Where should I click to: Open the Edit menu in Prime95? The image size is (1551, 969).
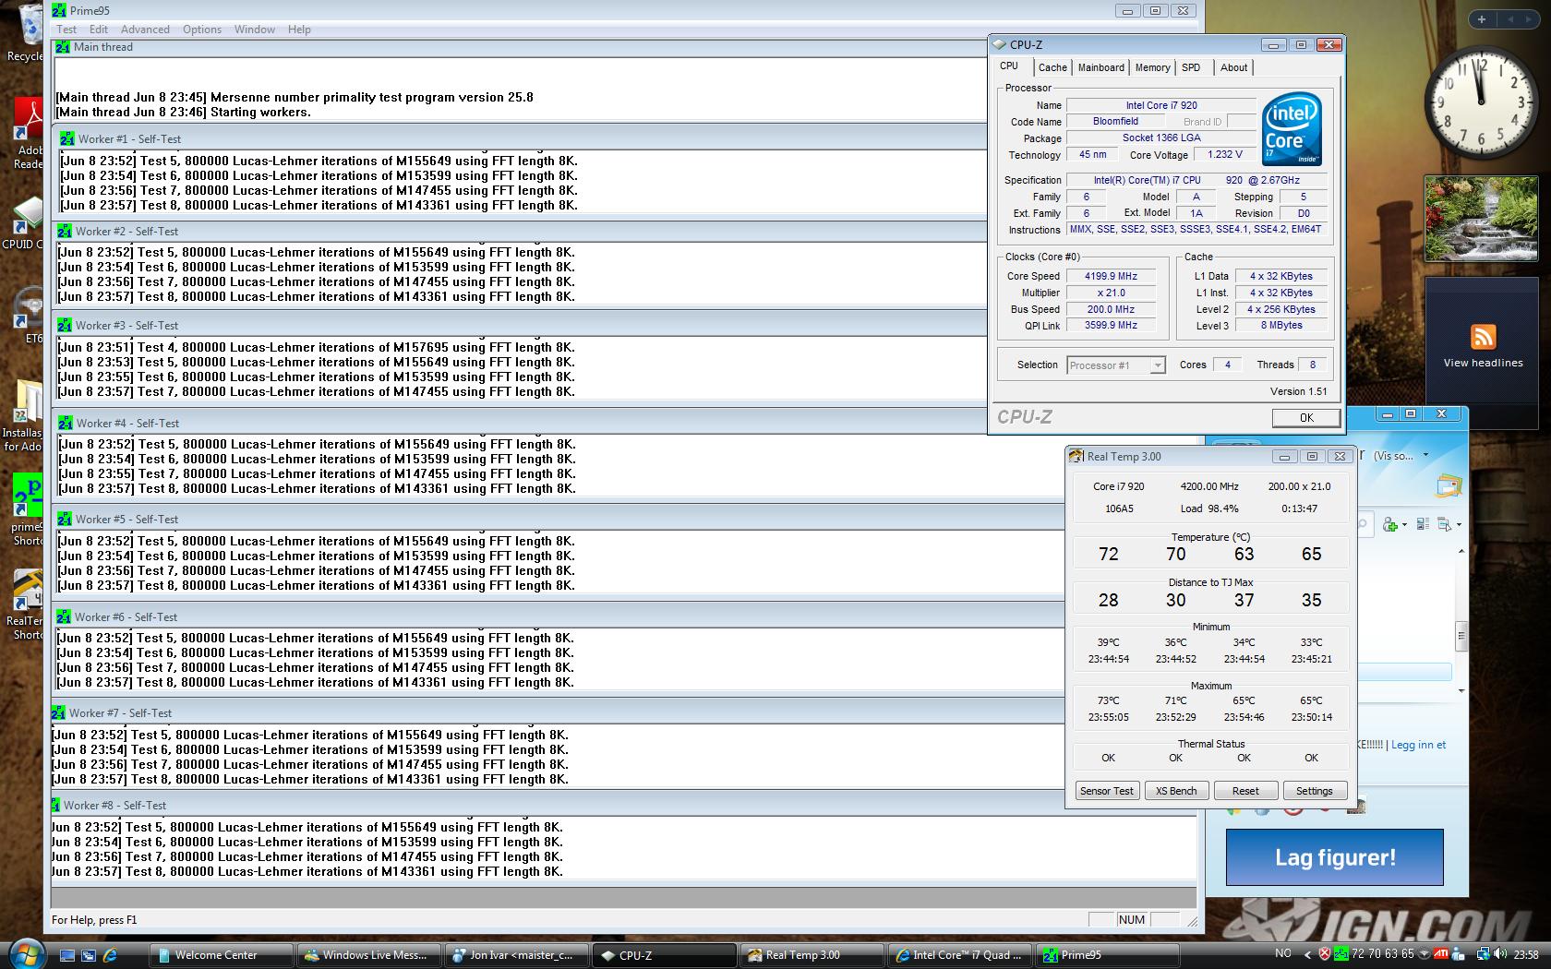click(x=99, y=30)
